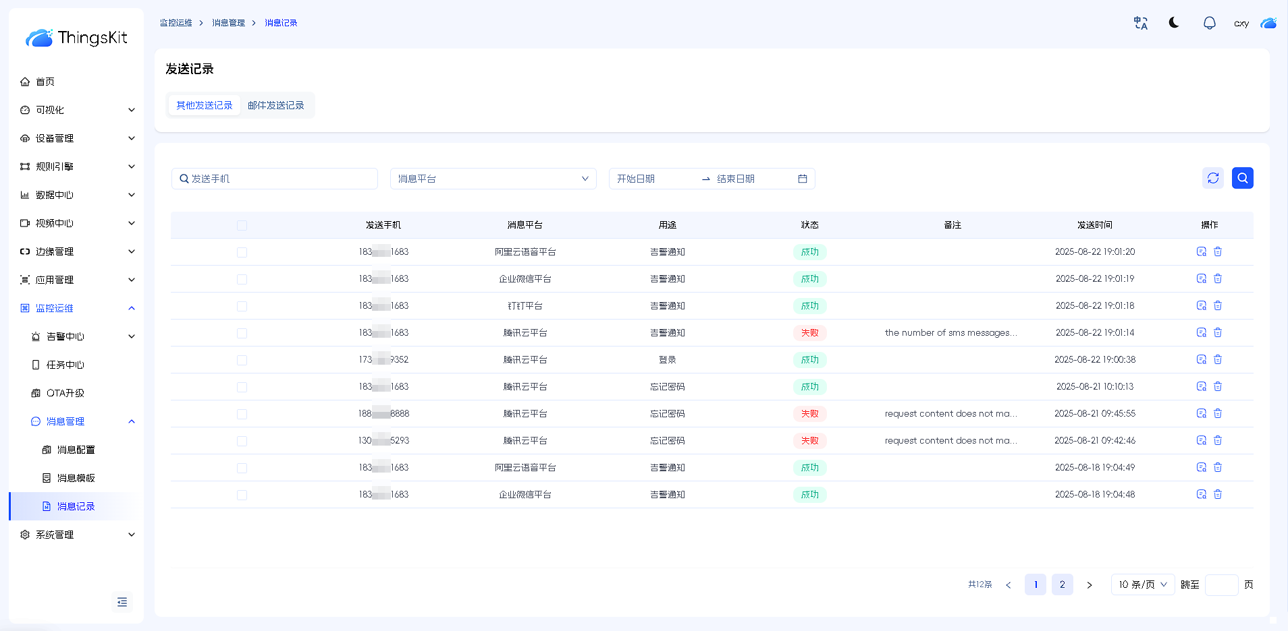Click the blue search button icon
Screen dimensions: 1288x631
[x=1242, y=178]
